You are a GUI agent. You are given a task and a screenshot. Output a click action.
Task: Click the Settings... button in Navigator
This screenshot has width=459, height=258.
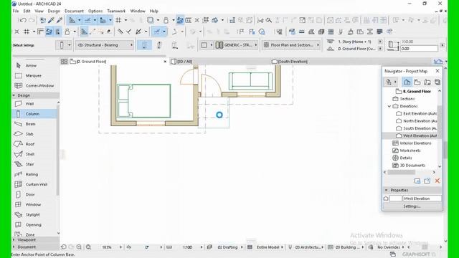click(x=412, y=206)
